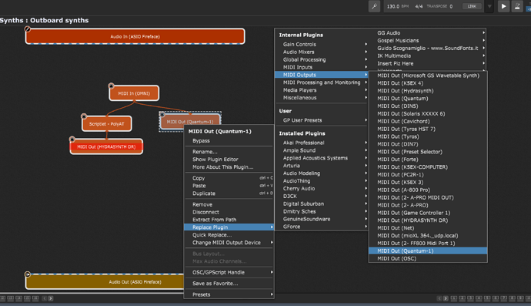Click corner circle icon on Audio Out block
531x306 pixels.
click(x=28, y=274)
